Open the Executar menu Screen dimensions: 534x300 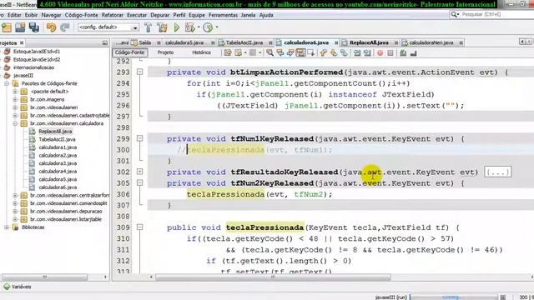(137, 15)
